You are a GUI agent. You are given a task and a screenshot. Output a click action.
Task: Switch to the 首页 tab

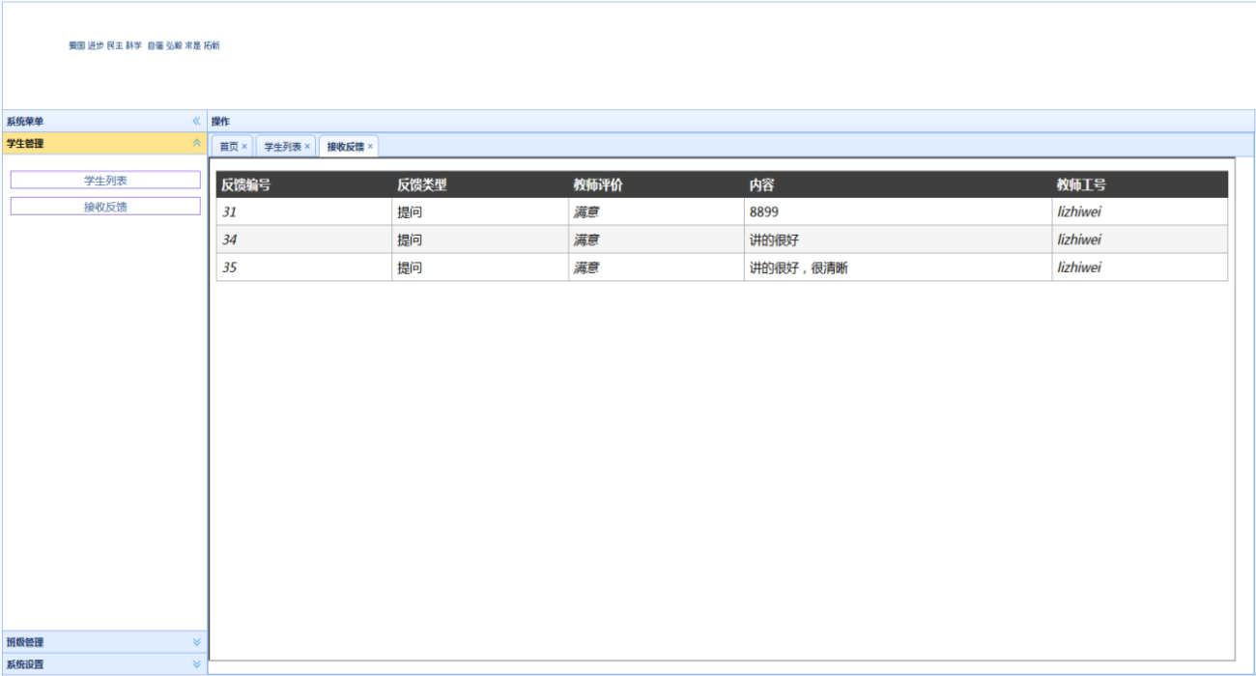click(x=228, y=146)
